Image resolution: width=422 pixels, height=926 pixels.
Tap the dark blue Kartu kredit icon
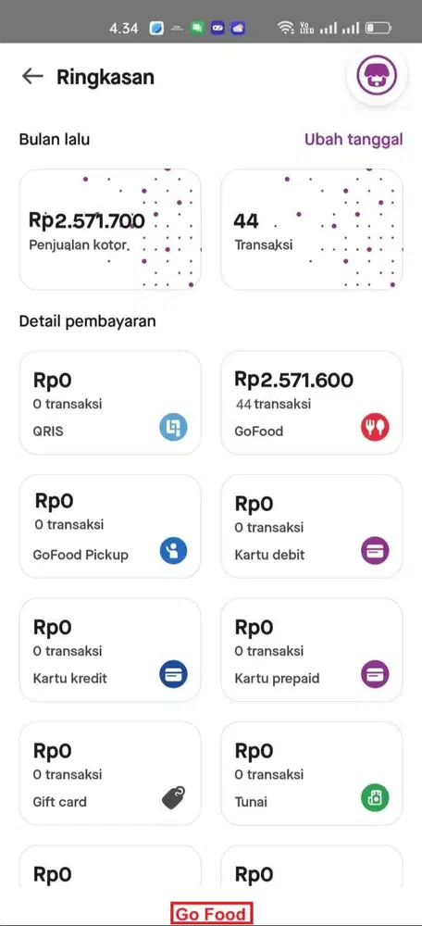tap(174, 674)
